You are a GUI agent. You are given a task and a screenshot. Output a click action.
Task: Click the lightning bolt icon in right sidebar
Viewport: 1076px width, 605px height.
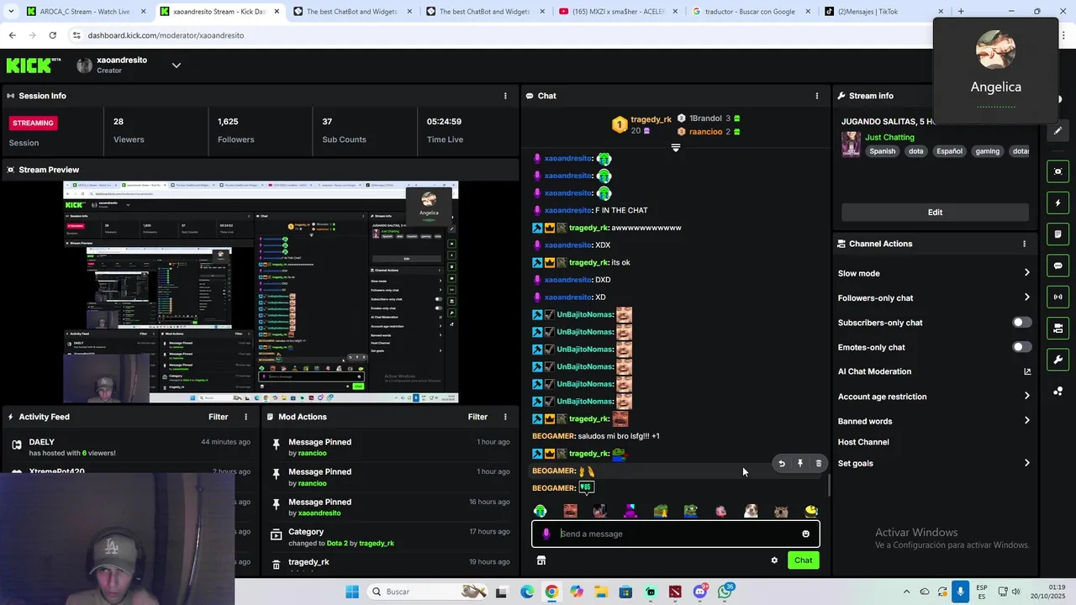coord(1058,203)
